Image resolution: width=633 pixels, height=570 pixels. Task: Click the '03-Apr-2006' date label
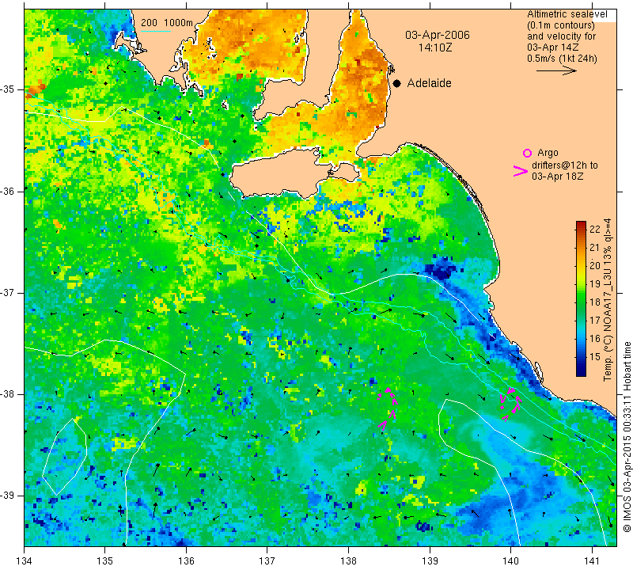(x=438, y=35)
